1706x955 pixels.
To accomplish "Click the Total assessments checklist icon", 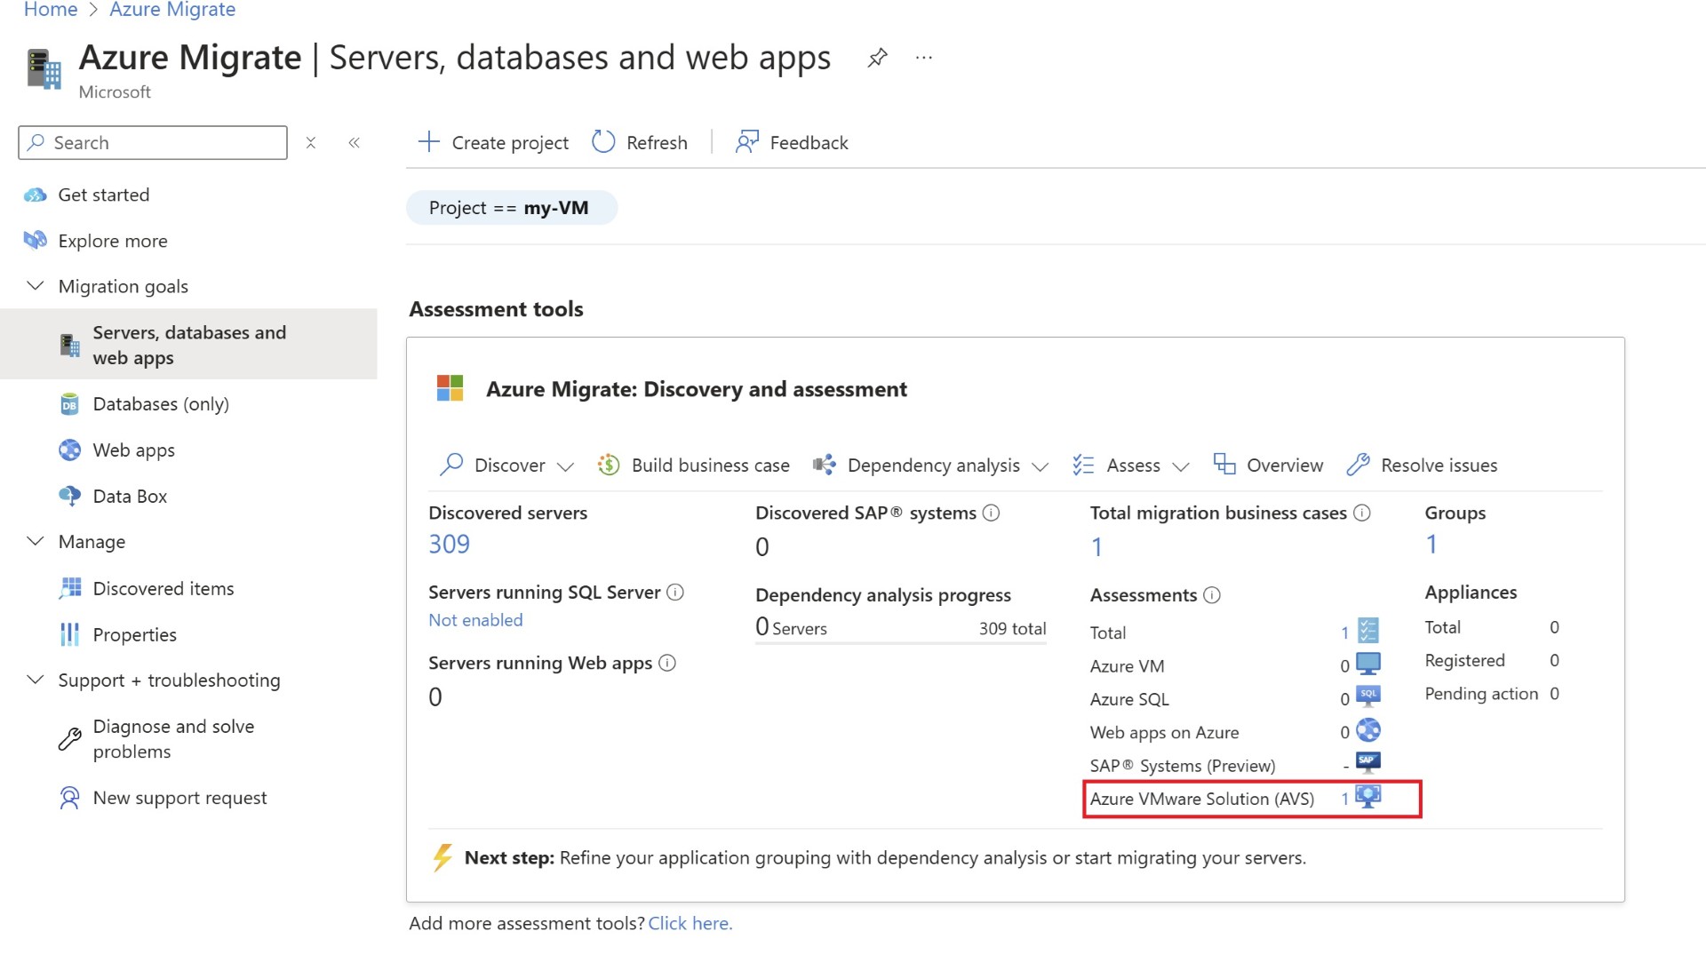I will [x=1368, y=631].
